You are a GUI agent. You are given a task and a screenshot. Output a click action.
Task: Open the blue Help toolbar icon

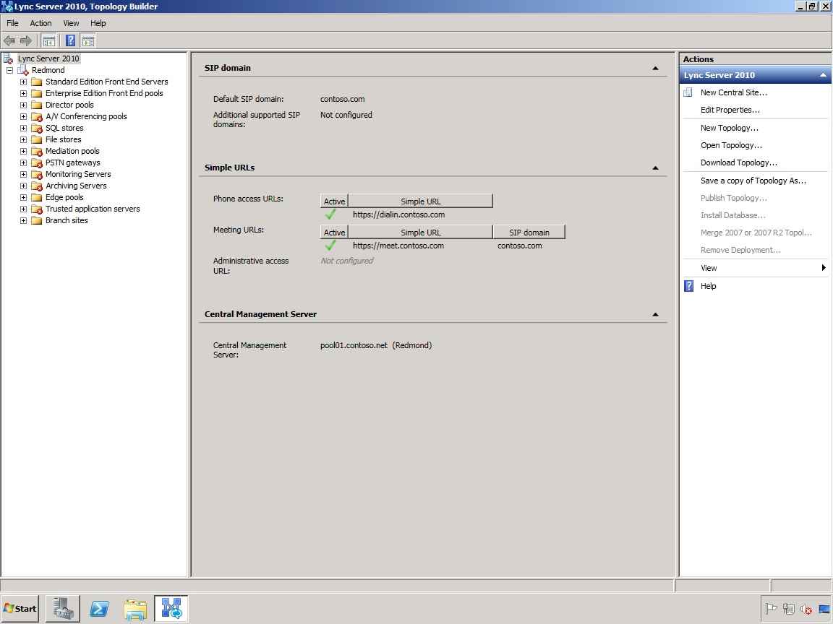coord(70,41)
